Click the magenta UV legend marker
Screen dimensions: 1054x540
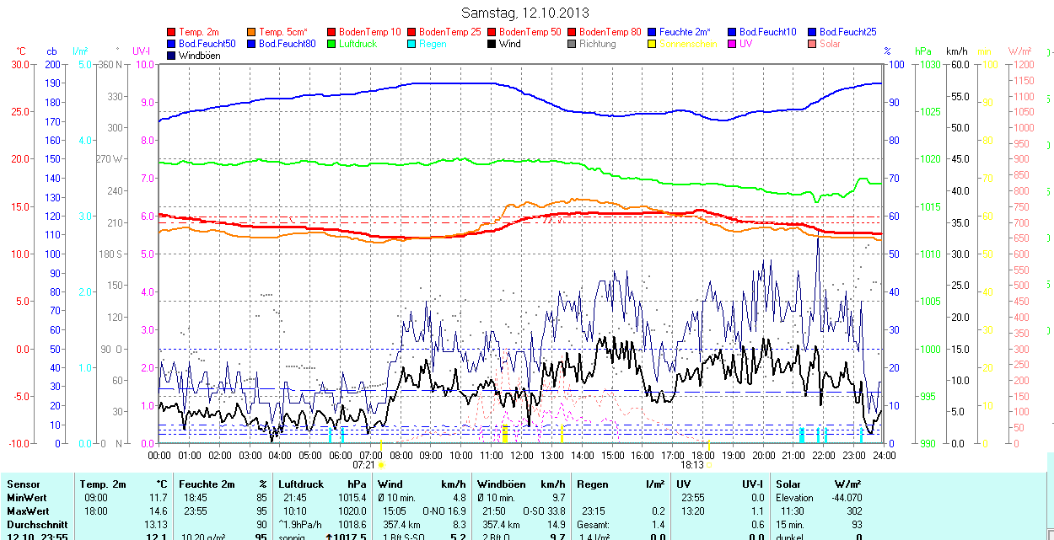click(x=733, y=44)
